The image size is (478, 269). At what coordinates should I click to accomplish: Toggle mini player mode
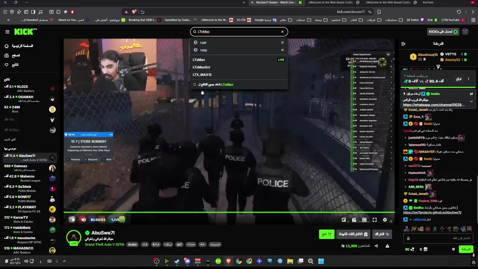tap(344, 220)
